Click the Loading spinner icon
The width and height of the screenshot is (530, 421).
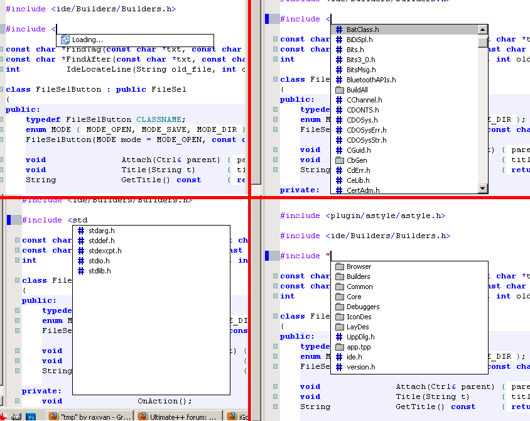click(65, 40)
